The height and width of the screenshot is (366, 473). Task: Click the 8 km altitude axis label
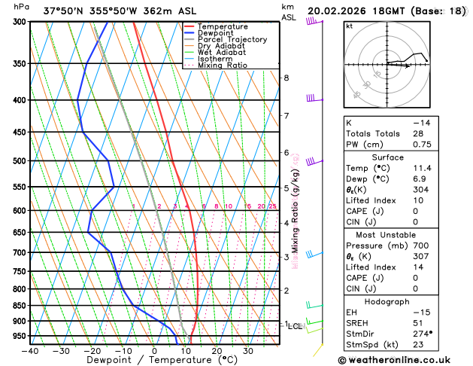(x=286, y=78)
